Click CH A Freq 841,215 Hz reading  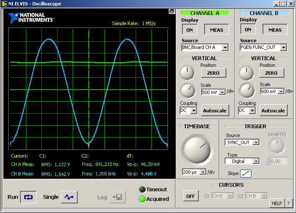click(100, 164)
